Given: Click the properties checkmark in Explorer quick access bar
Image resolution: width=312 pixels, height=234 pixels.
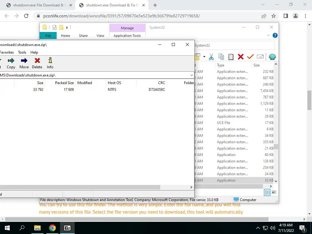Looking at the screenshot, I should click(54, 27).
